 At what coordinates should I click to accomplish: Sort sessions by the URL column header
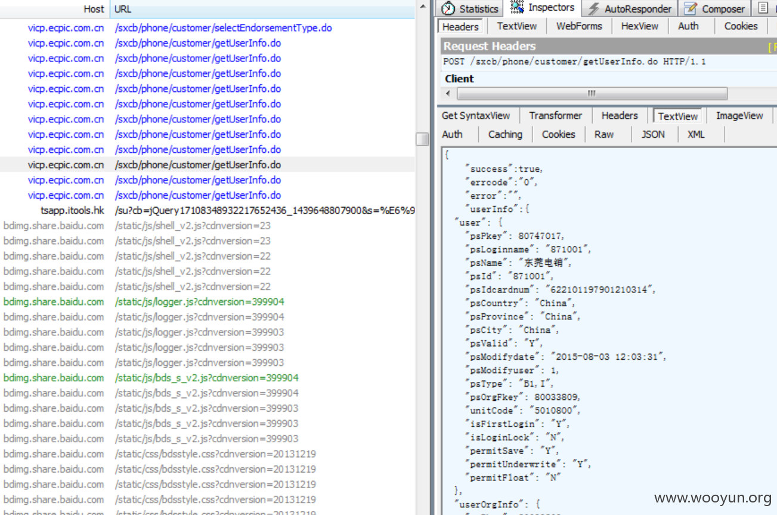pyautogui.click(x=262, y=9)
